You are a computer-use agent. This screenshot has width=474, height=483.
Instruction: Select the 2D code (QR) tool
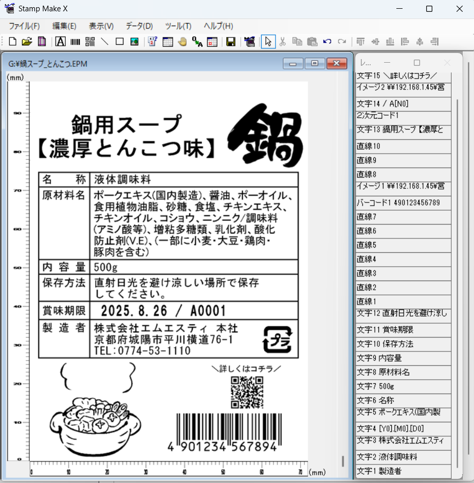90,42
